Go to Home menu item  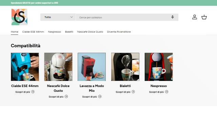pyautogui.click(x=15, y=32)
